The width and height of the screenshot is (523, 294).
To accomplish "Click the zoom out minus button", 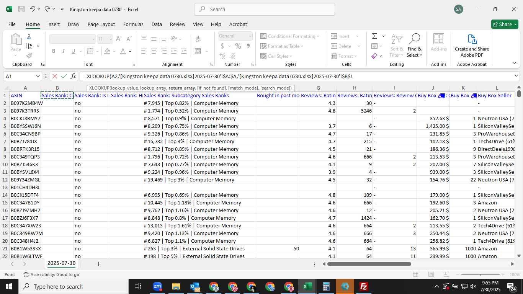I will [458, 274].
